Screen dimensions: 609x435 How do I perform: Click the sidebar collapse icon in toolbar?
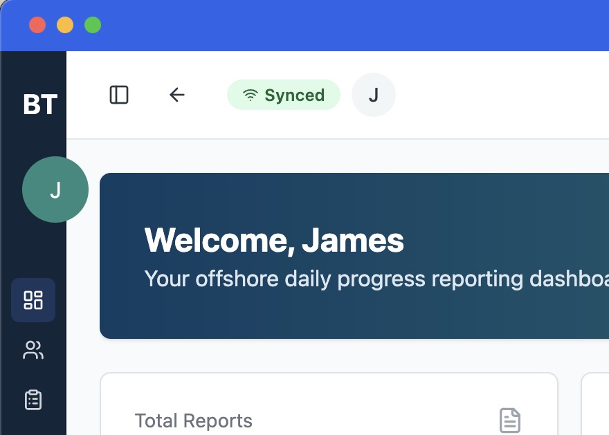coord(119,95)
